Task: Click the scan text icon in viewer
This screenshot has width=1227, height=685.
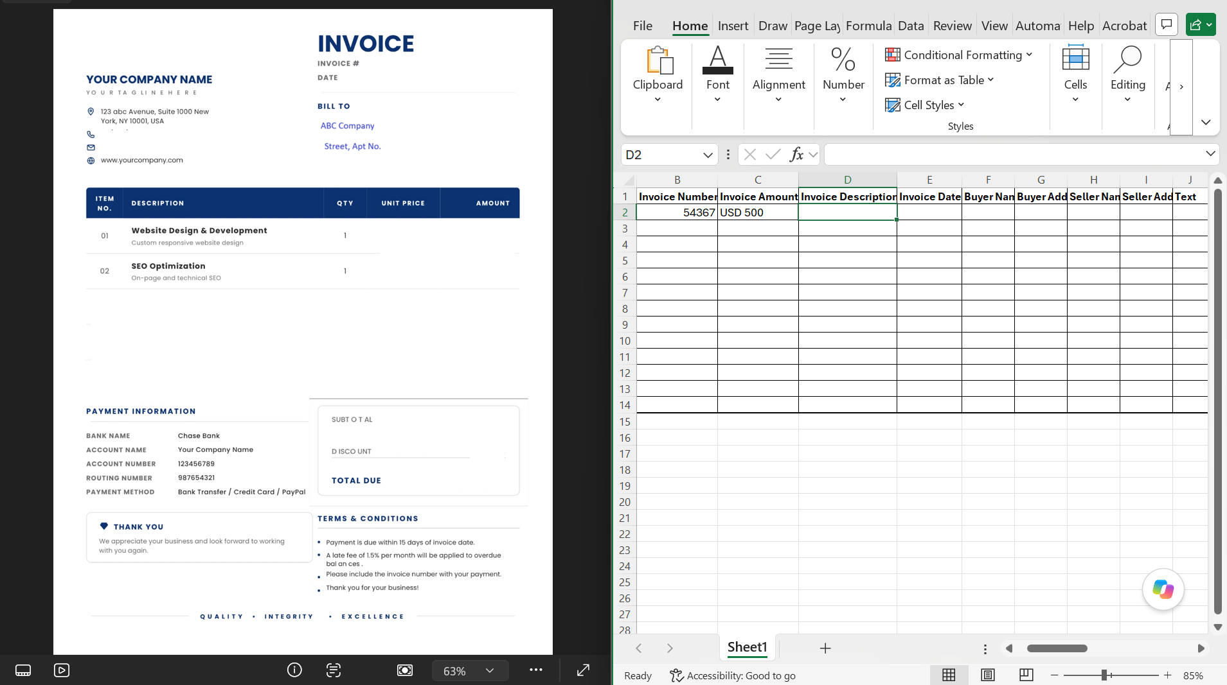Action: coord(334,670)
